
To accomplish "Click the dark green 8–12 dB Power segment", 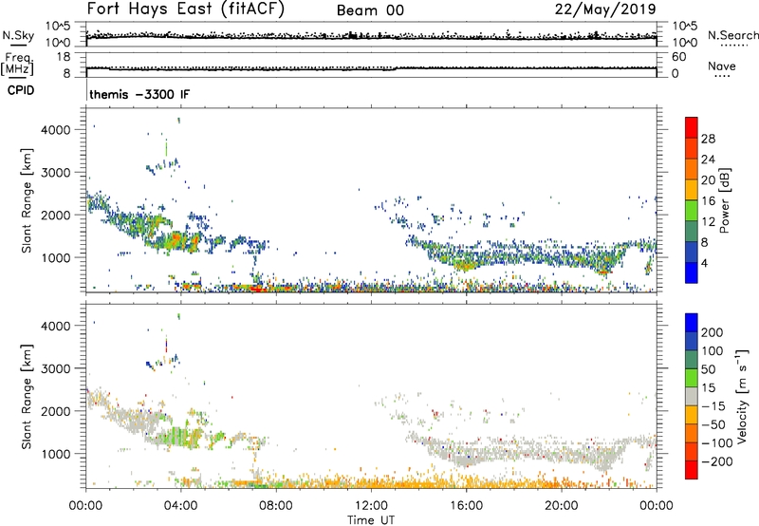I will pos(692,232).
